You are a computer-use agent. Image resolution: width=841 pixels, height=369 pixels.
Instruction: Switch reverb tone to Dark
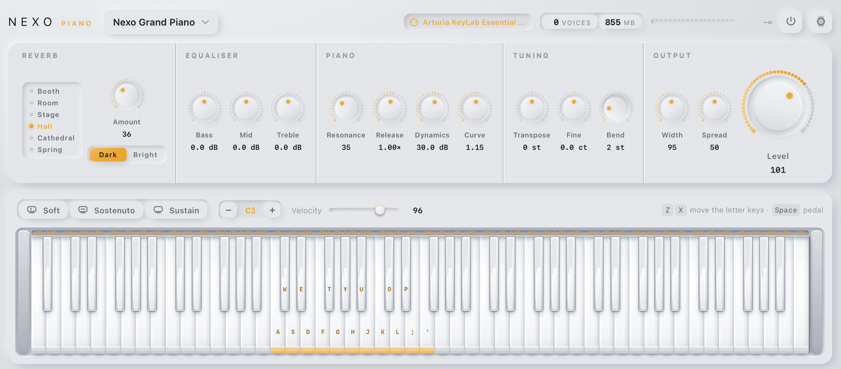coord(108,155)
